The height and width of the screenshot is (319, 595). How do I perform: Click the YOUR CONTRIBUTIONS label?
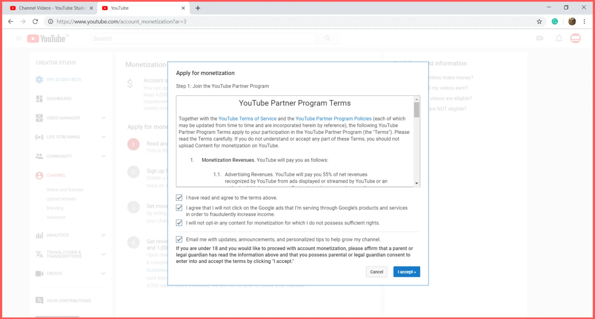[69, 301]
